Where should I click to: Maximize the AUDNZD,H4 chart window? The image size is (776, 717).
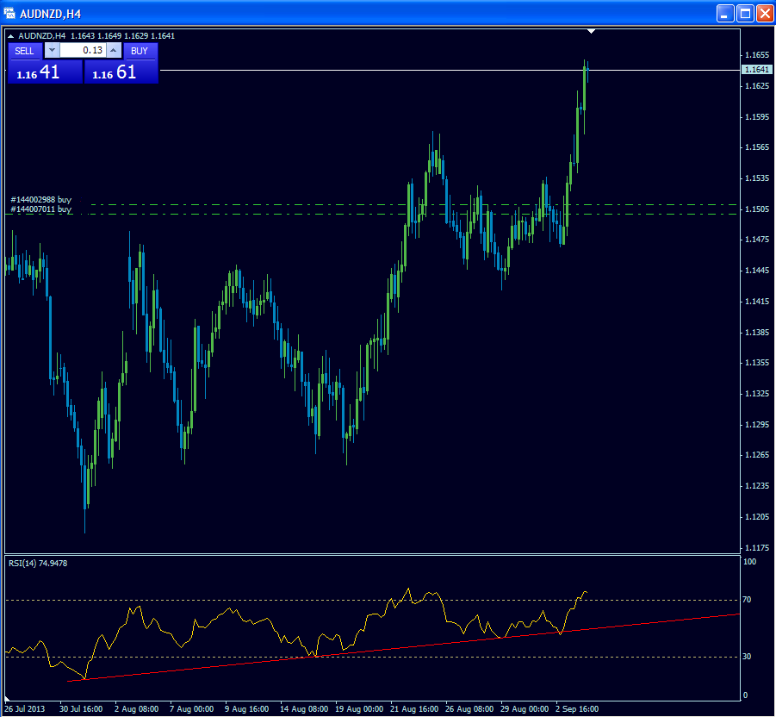click(745, 14)
